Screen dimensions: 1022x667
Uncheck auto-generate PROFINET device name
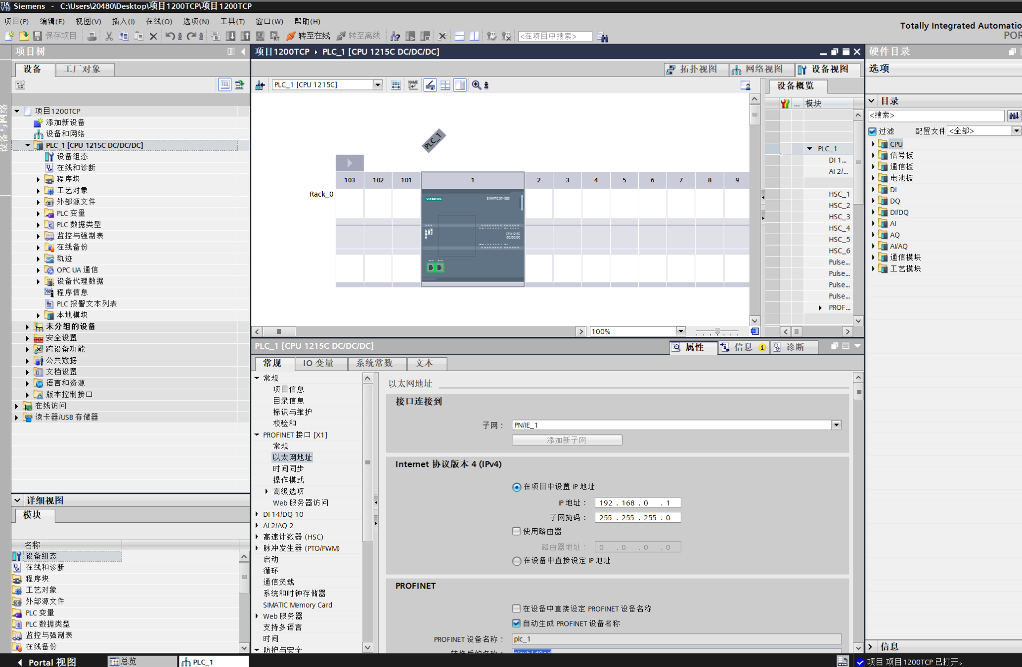click(x=517, y=624)
